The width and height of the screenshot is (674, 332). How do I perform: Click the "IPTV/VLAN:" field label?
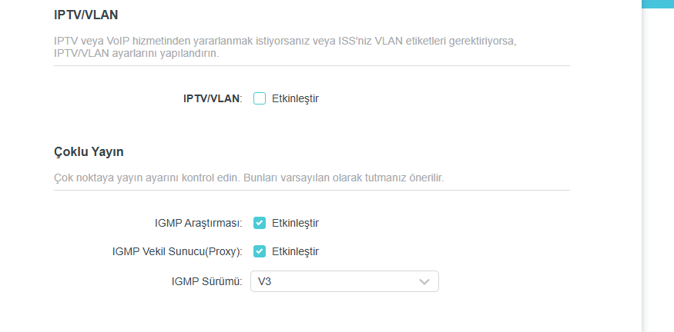[x=213, y=98]
